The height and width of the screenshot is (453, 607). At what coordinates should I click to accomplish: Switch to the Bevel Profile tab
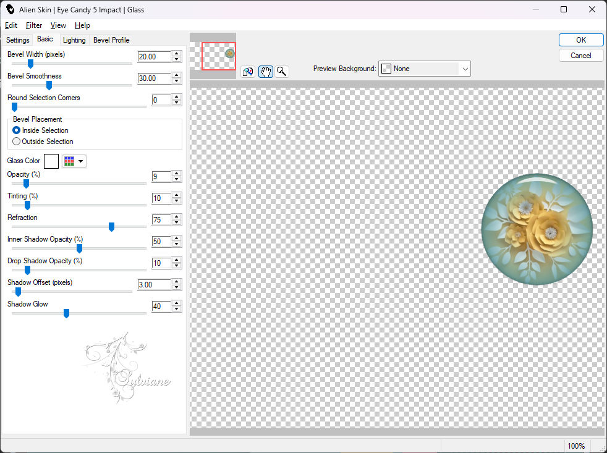click(x=111, y=40)
